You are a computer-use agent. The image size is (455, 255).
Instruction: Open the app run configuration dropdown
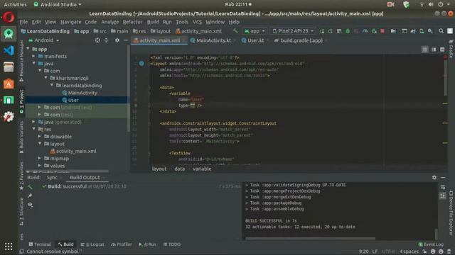[x=255, y=31]
